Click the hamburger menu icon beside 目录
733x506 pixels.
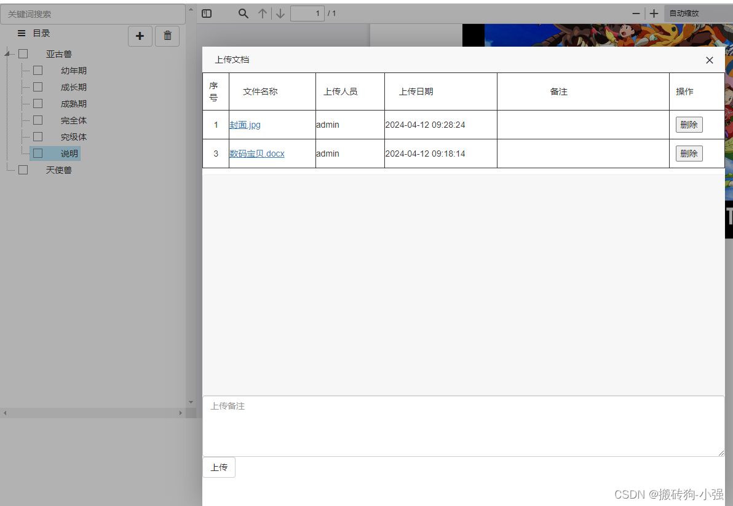(x=22, y=33)
